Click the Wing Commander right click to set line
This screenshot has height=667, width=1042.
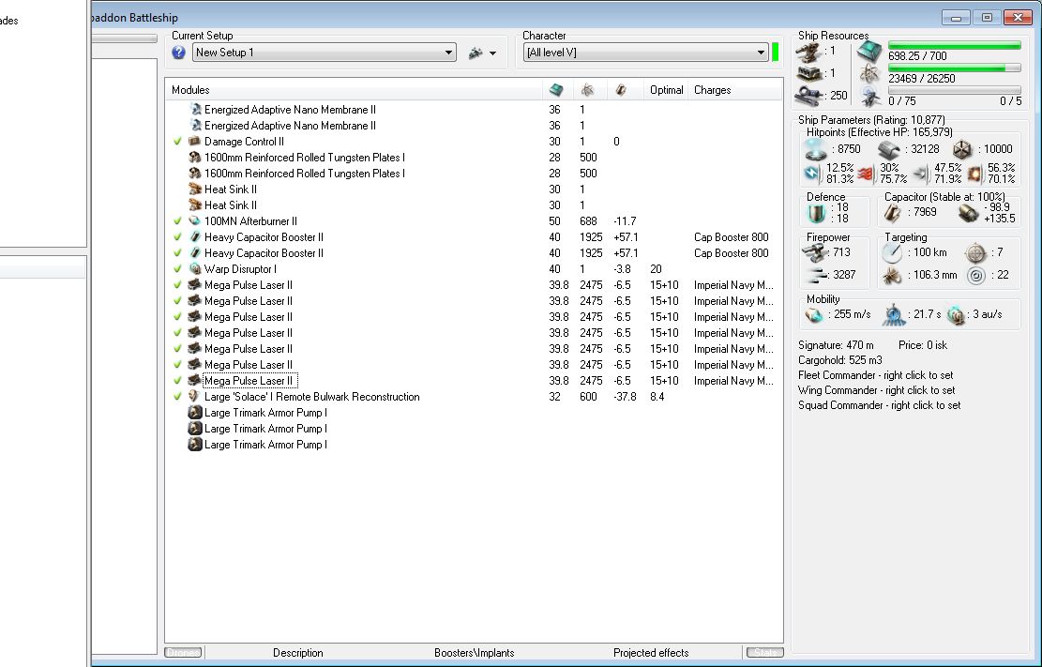(x=876, y=390)
